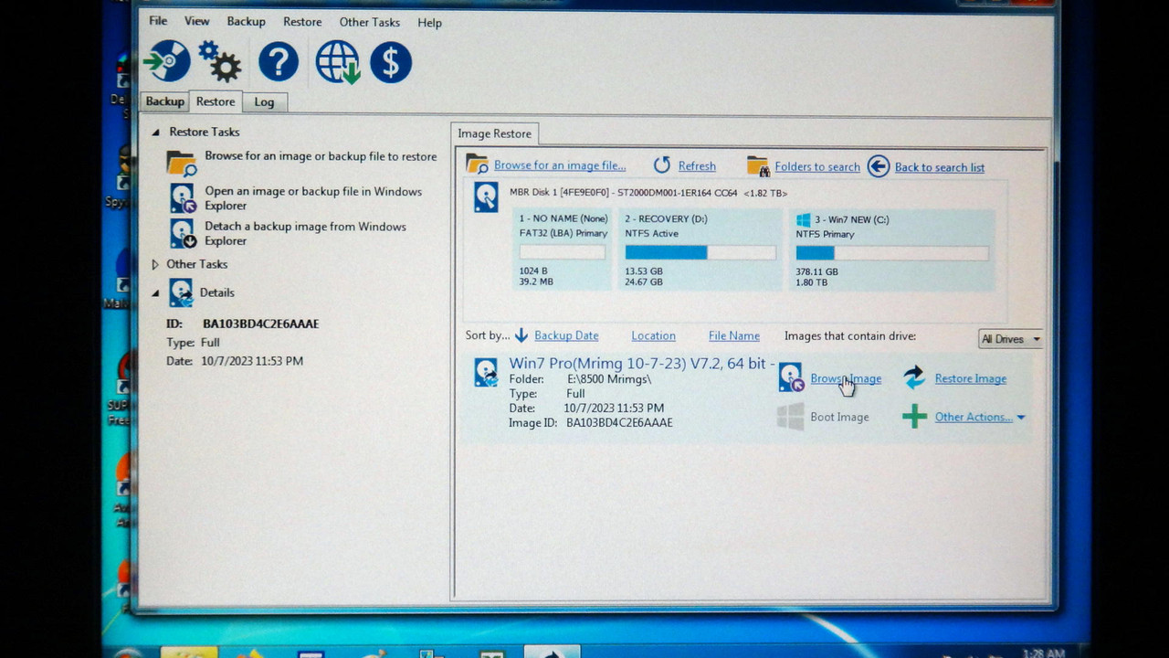Image resolution: width=1169 pixels, height=658 pixels.
Task: Open the Help menu
Action: 429,23
